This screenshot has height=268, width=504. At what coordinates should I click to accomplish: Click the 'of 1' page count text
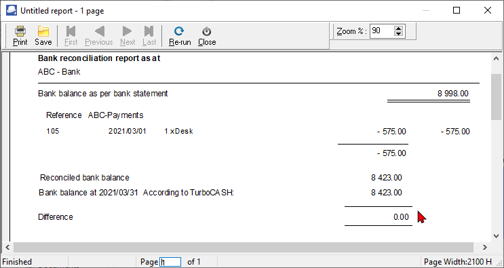(194, 262)
